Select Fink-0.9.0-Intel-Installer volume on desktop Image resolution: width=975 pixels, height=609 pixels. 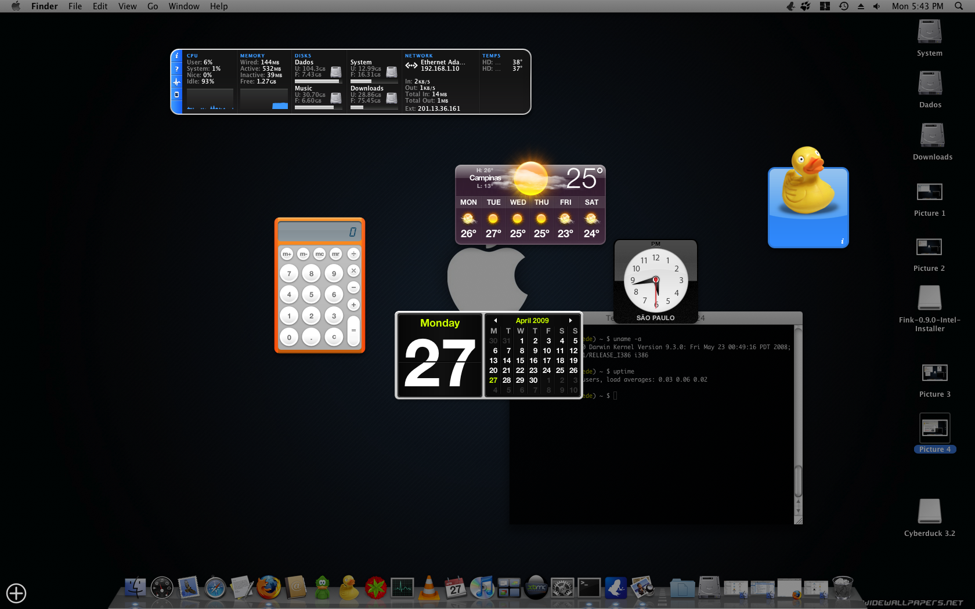coord(930,310)
